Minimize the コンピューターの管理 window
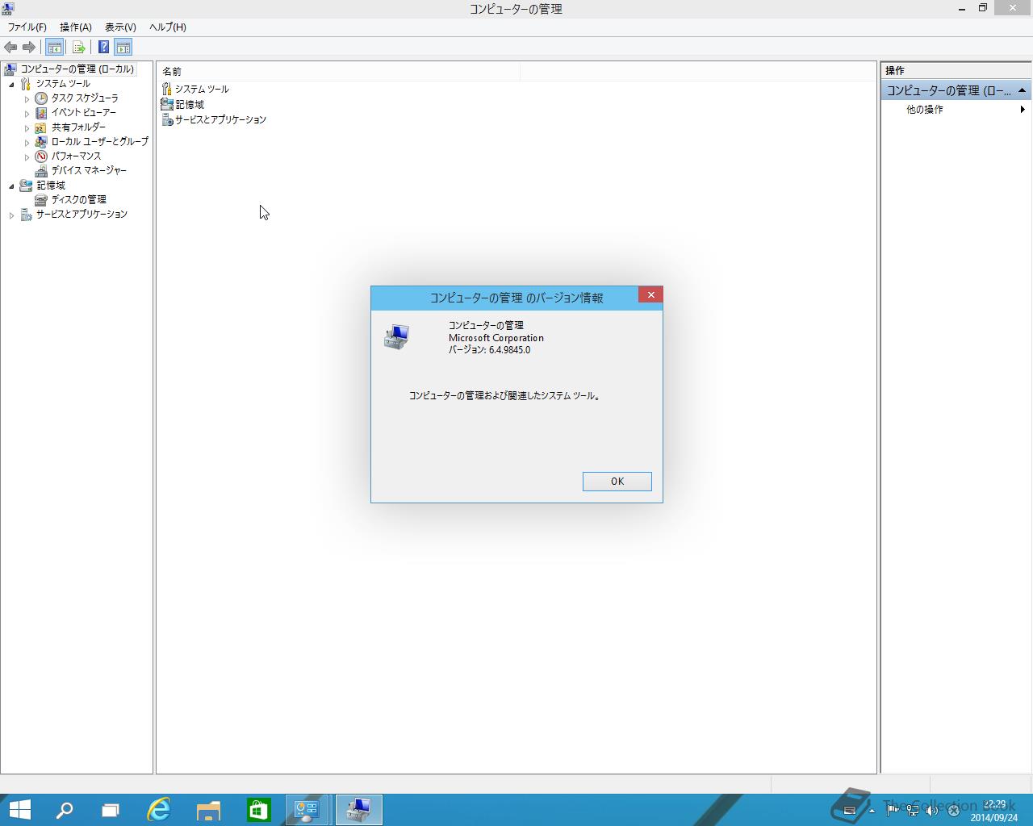1033x826 pixels. 962,8
